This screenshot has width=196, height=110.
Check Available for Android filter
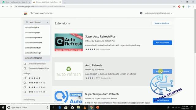pos(25,64)
